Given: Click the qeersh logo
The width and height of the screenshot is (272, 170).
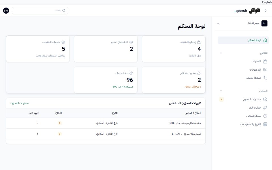Looking at the screenshot, I should click(247, 10).
